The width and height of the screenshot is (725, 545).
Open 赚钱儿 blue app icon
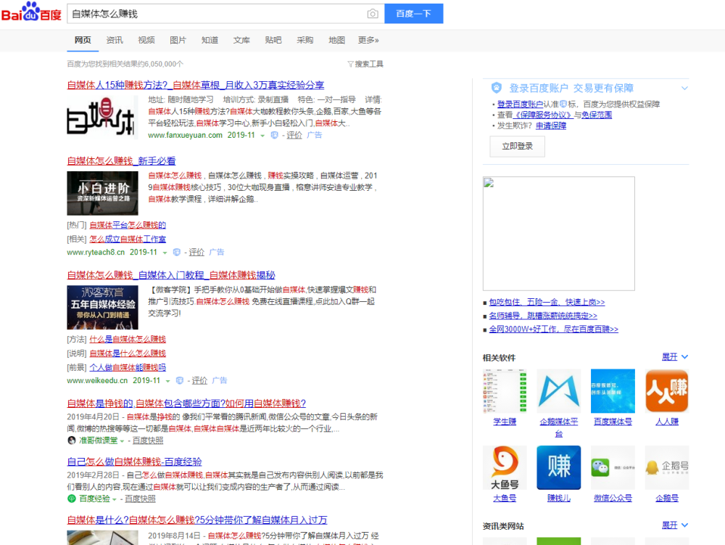[558, 467]
